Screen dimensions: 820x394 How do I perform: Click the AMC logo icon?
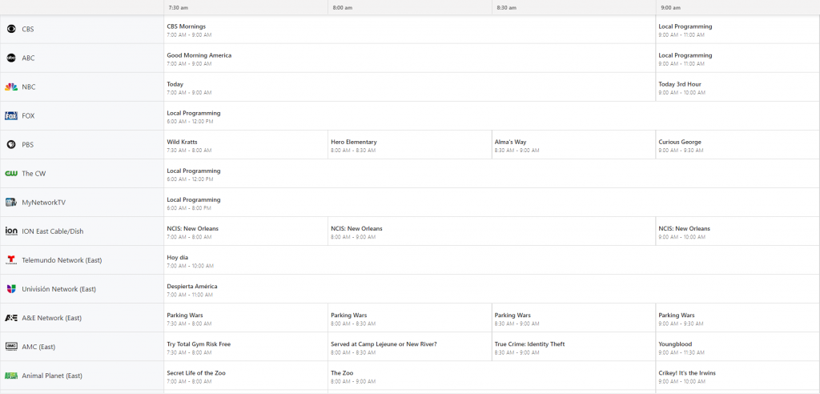coord(11,347)
